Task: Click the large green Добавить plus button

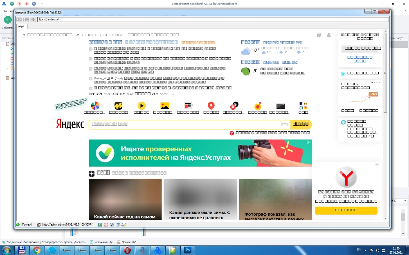Action: [x=8, y=20]
